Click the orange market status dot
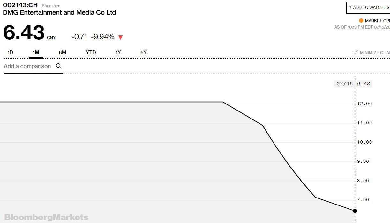This screenshot has height=223, width=390. coord(361,21)
